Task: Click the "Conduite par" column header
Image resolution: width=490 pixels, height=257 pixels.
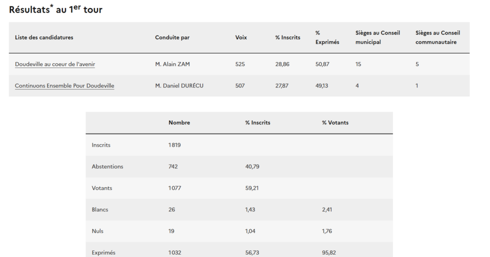Action: 172,37
